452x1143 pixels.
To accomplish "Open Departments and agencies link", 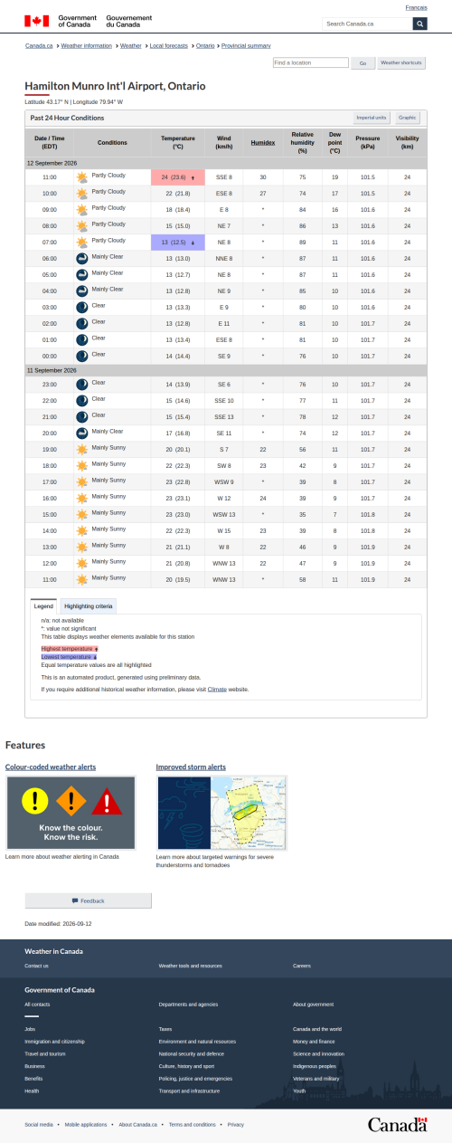I will point(188,1005).
